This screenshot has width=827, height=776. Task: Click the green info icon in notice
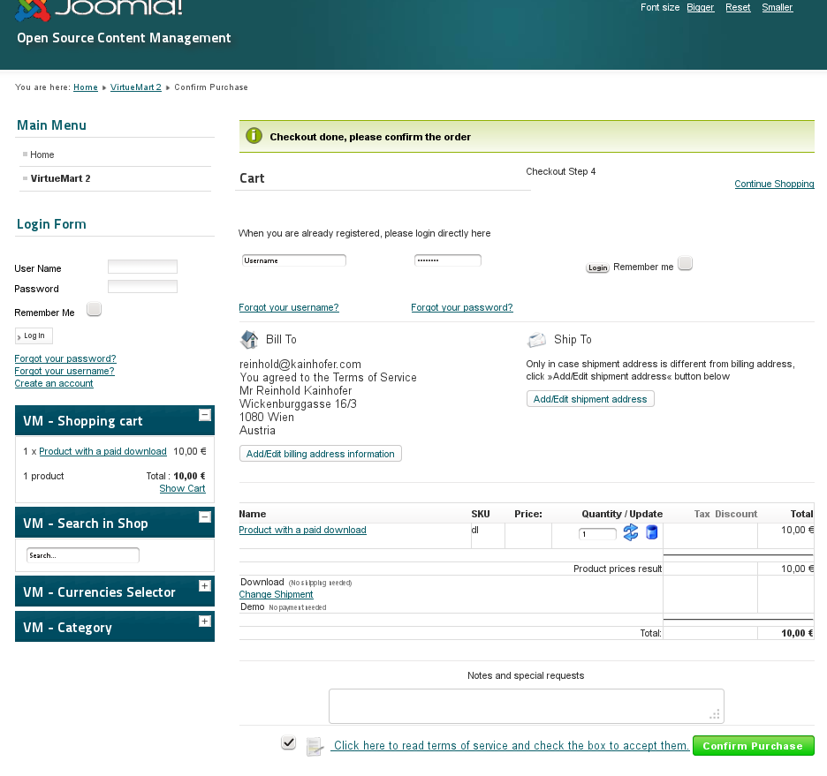[254, 136]
